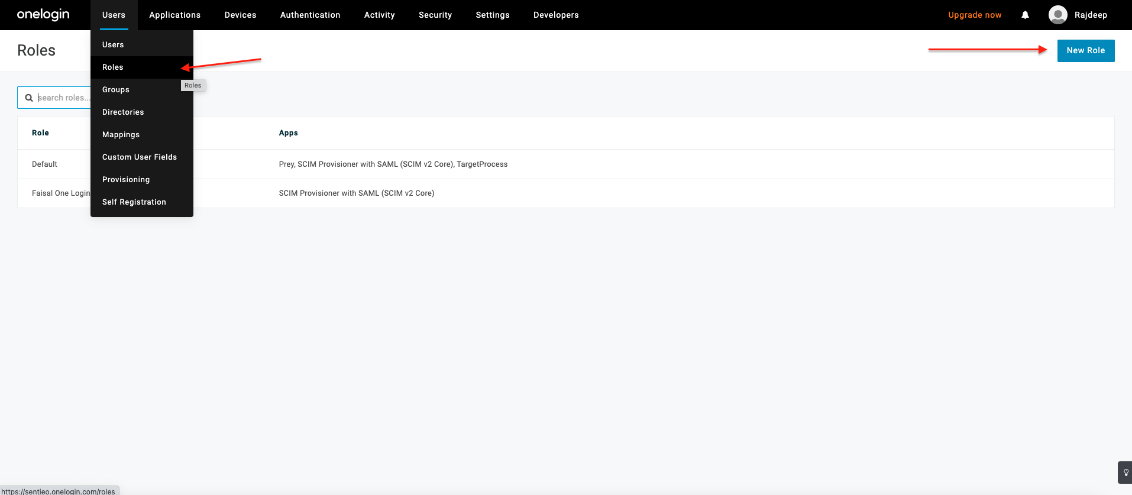The width and height of the screenshot is (1132, 495).
Task: Click the OneLogin logo
Action: tap(43, 15)
